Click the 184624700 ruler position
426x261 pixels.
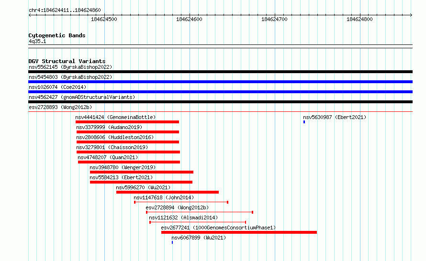(x=274, y=19)
